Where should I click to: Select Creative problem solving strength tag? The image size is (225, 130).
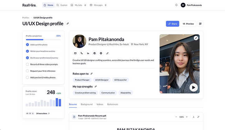85,93
